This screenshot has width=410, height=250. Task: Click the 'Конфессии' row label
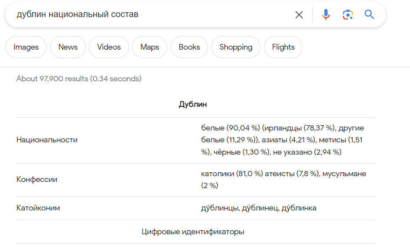click(x=37, y=179)
